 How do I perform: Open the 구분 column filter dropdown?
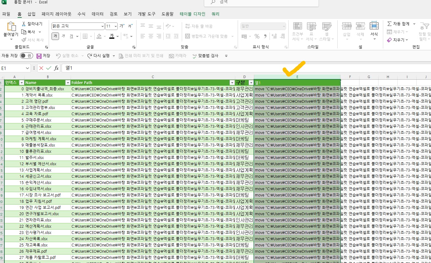tap(251, 83)
